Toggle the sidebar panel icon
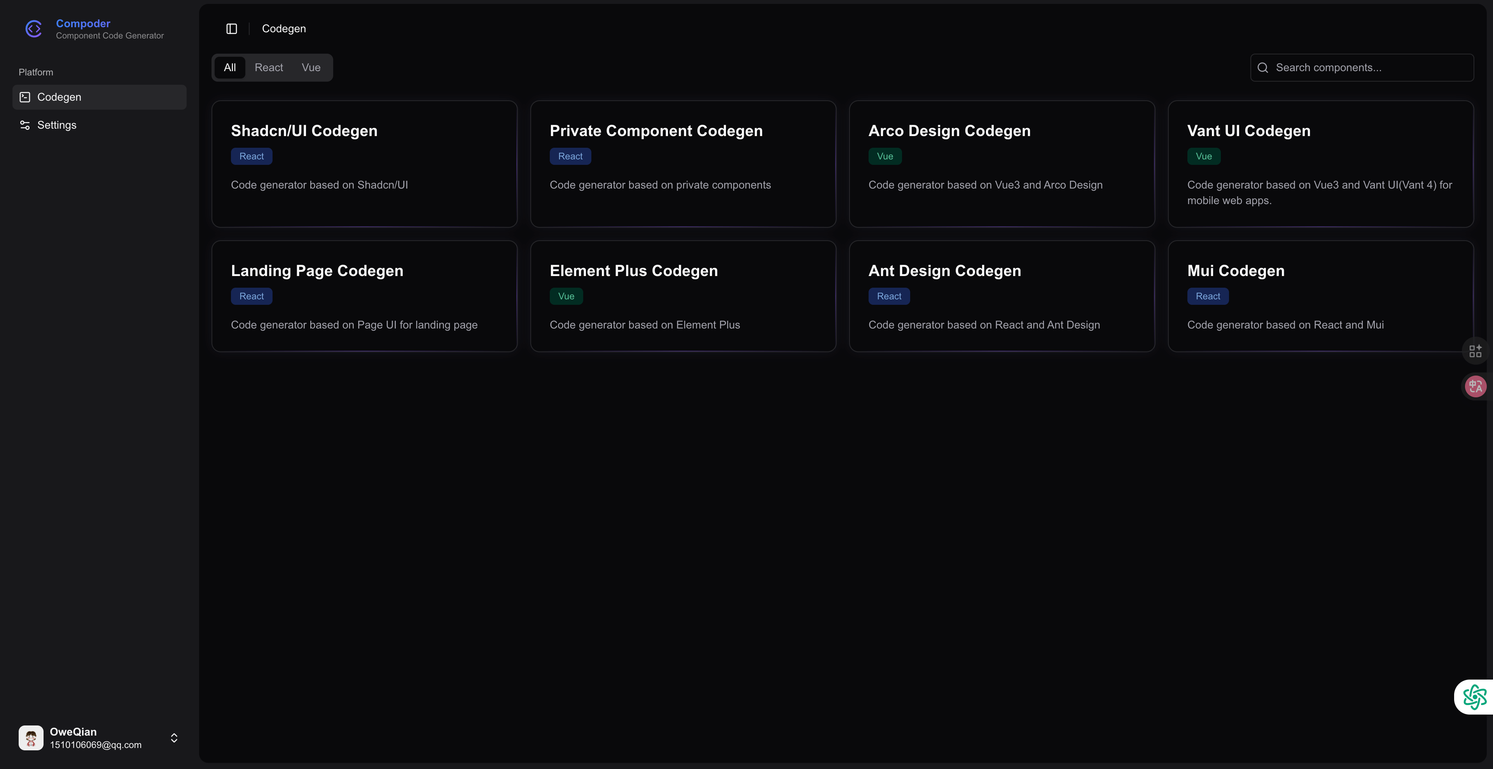The height and width of the screenshot is (769, 1493). [x=231, y=29]
